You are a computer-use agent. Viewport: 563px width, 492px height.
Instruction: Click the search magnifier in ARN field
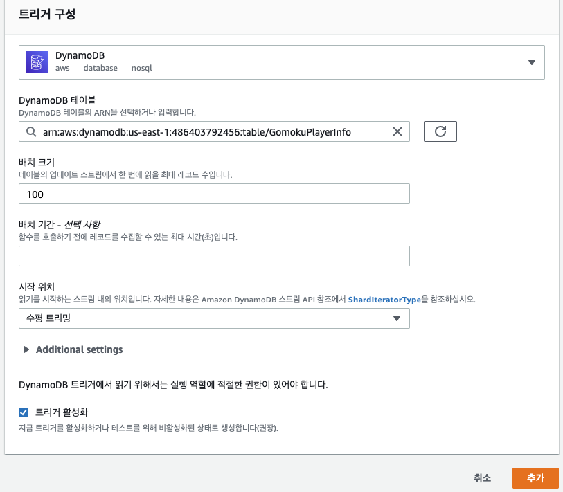pos(31,131)
